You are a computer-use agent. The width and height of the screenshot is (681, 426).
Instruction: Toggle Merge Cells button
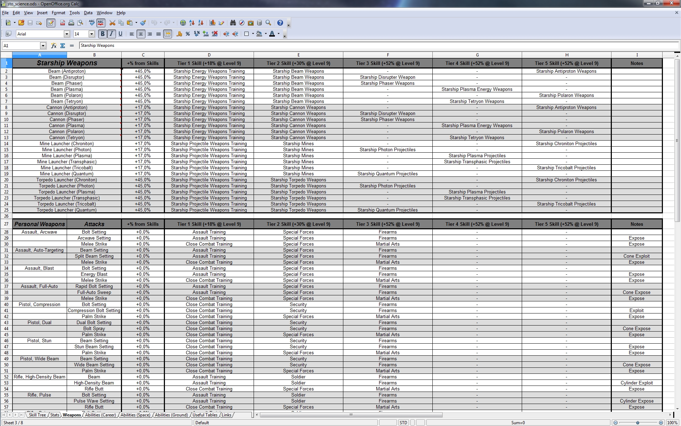click(167, 34)
